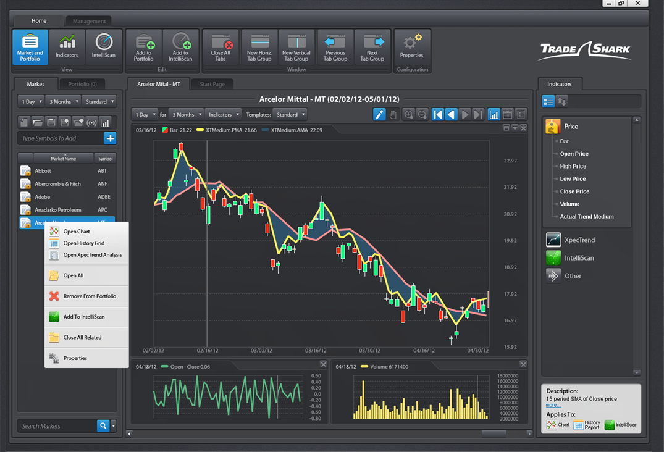Click the new folder star icon
Image resolution: width=664 pixels, height=452 pixels.
[x=78, y=123]
